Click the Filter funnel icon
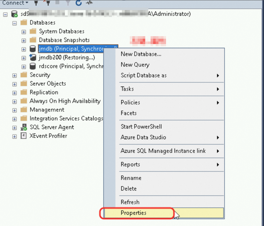The height and width of the screenshot is (226, 264). coord(68,3)
